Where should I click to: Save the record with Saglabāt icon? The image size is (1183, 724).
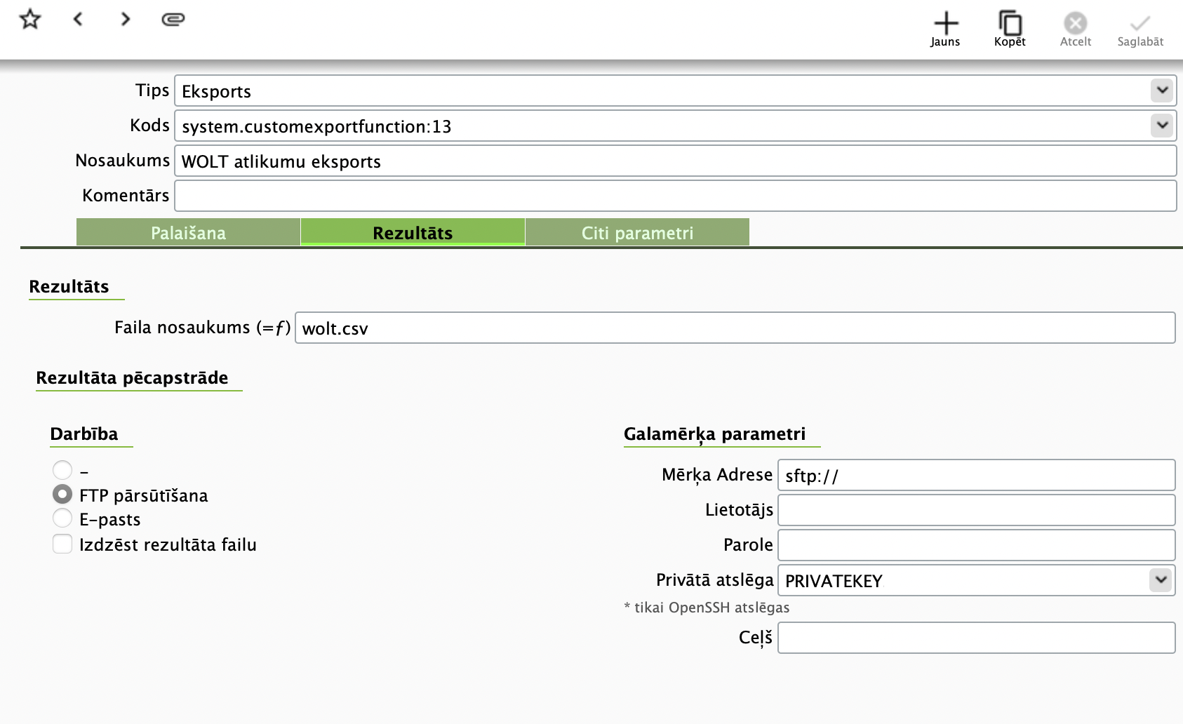point(1140,29)
